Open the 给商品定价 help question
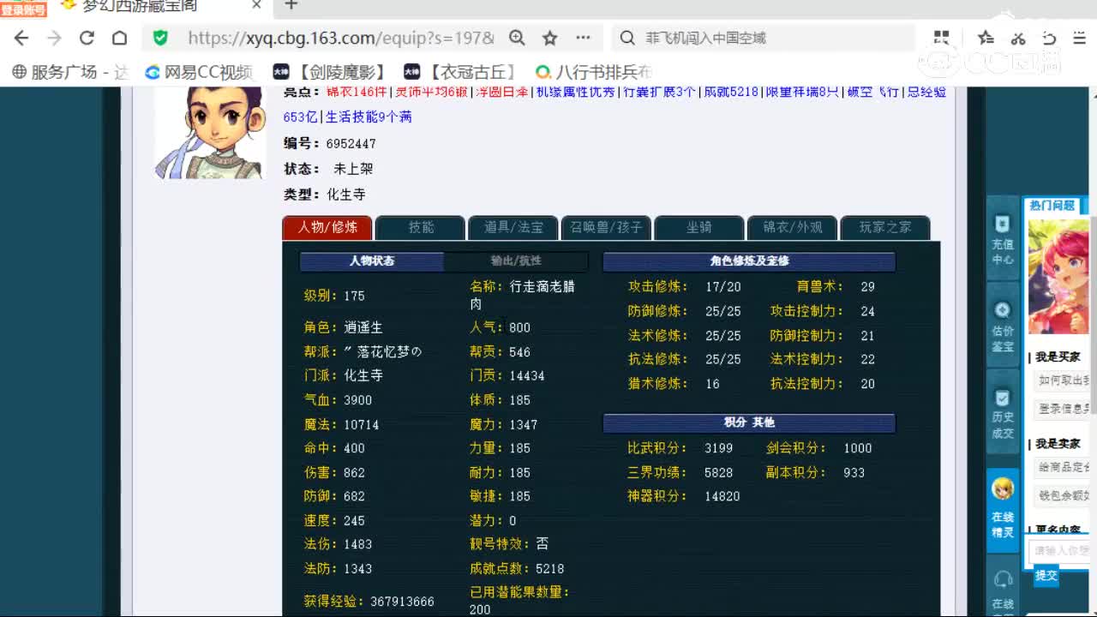The image size is (1097, 617). (x=1063, y=467)
